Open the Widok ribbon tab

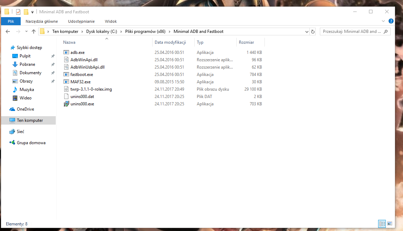110,21
